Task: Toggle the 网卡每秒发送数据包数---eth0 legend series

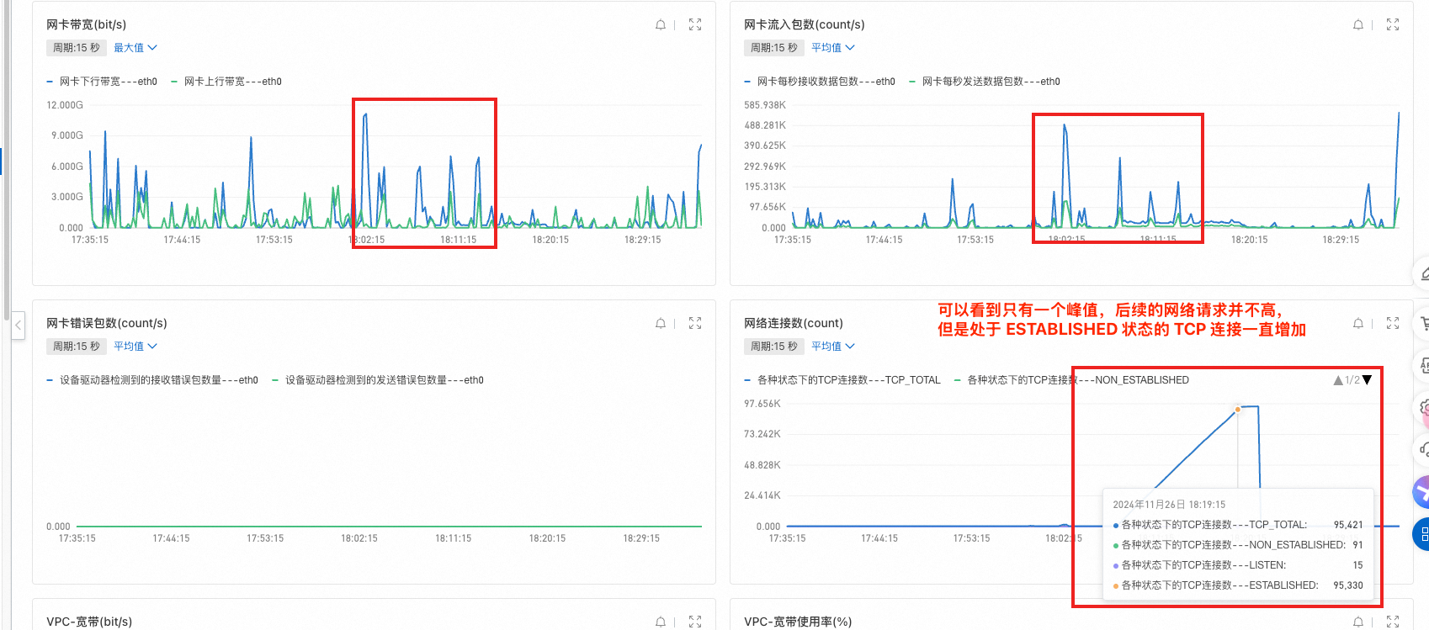Action: point(985,82)
